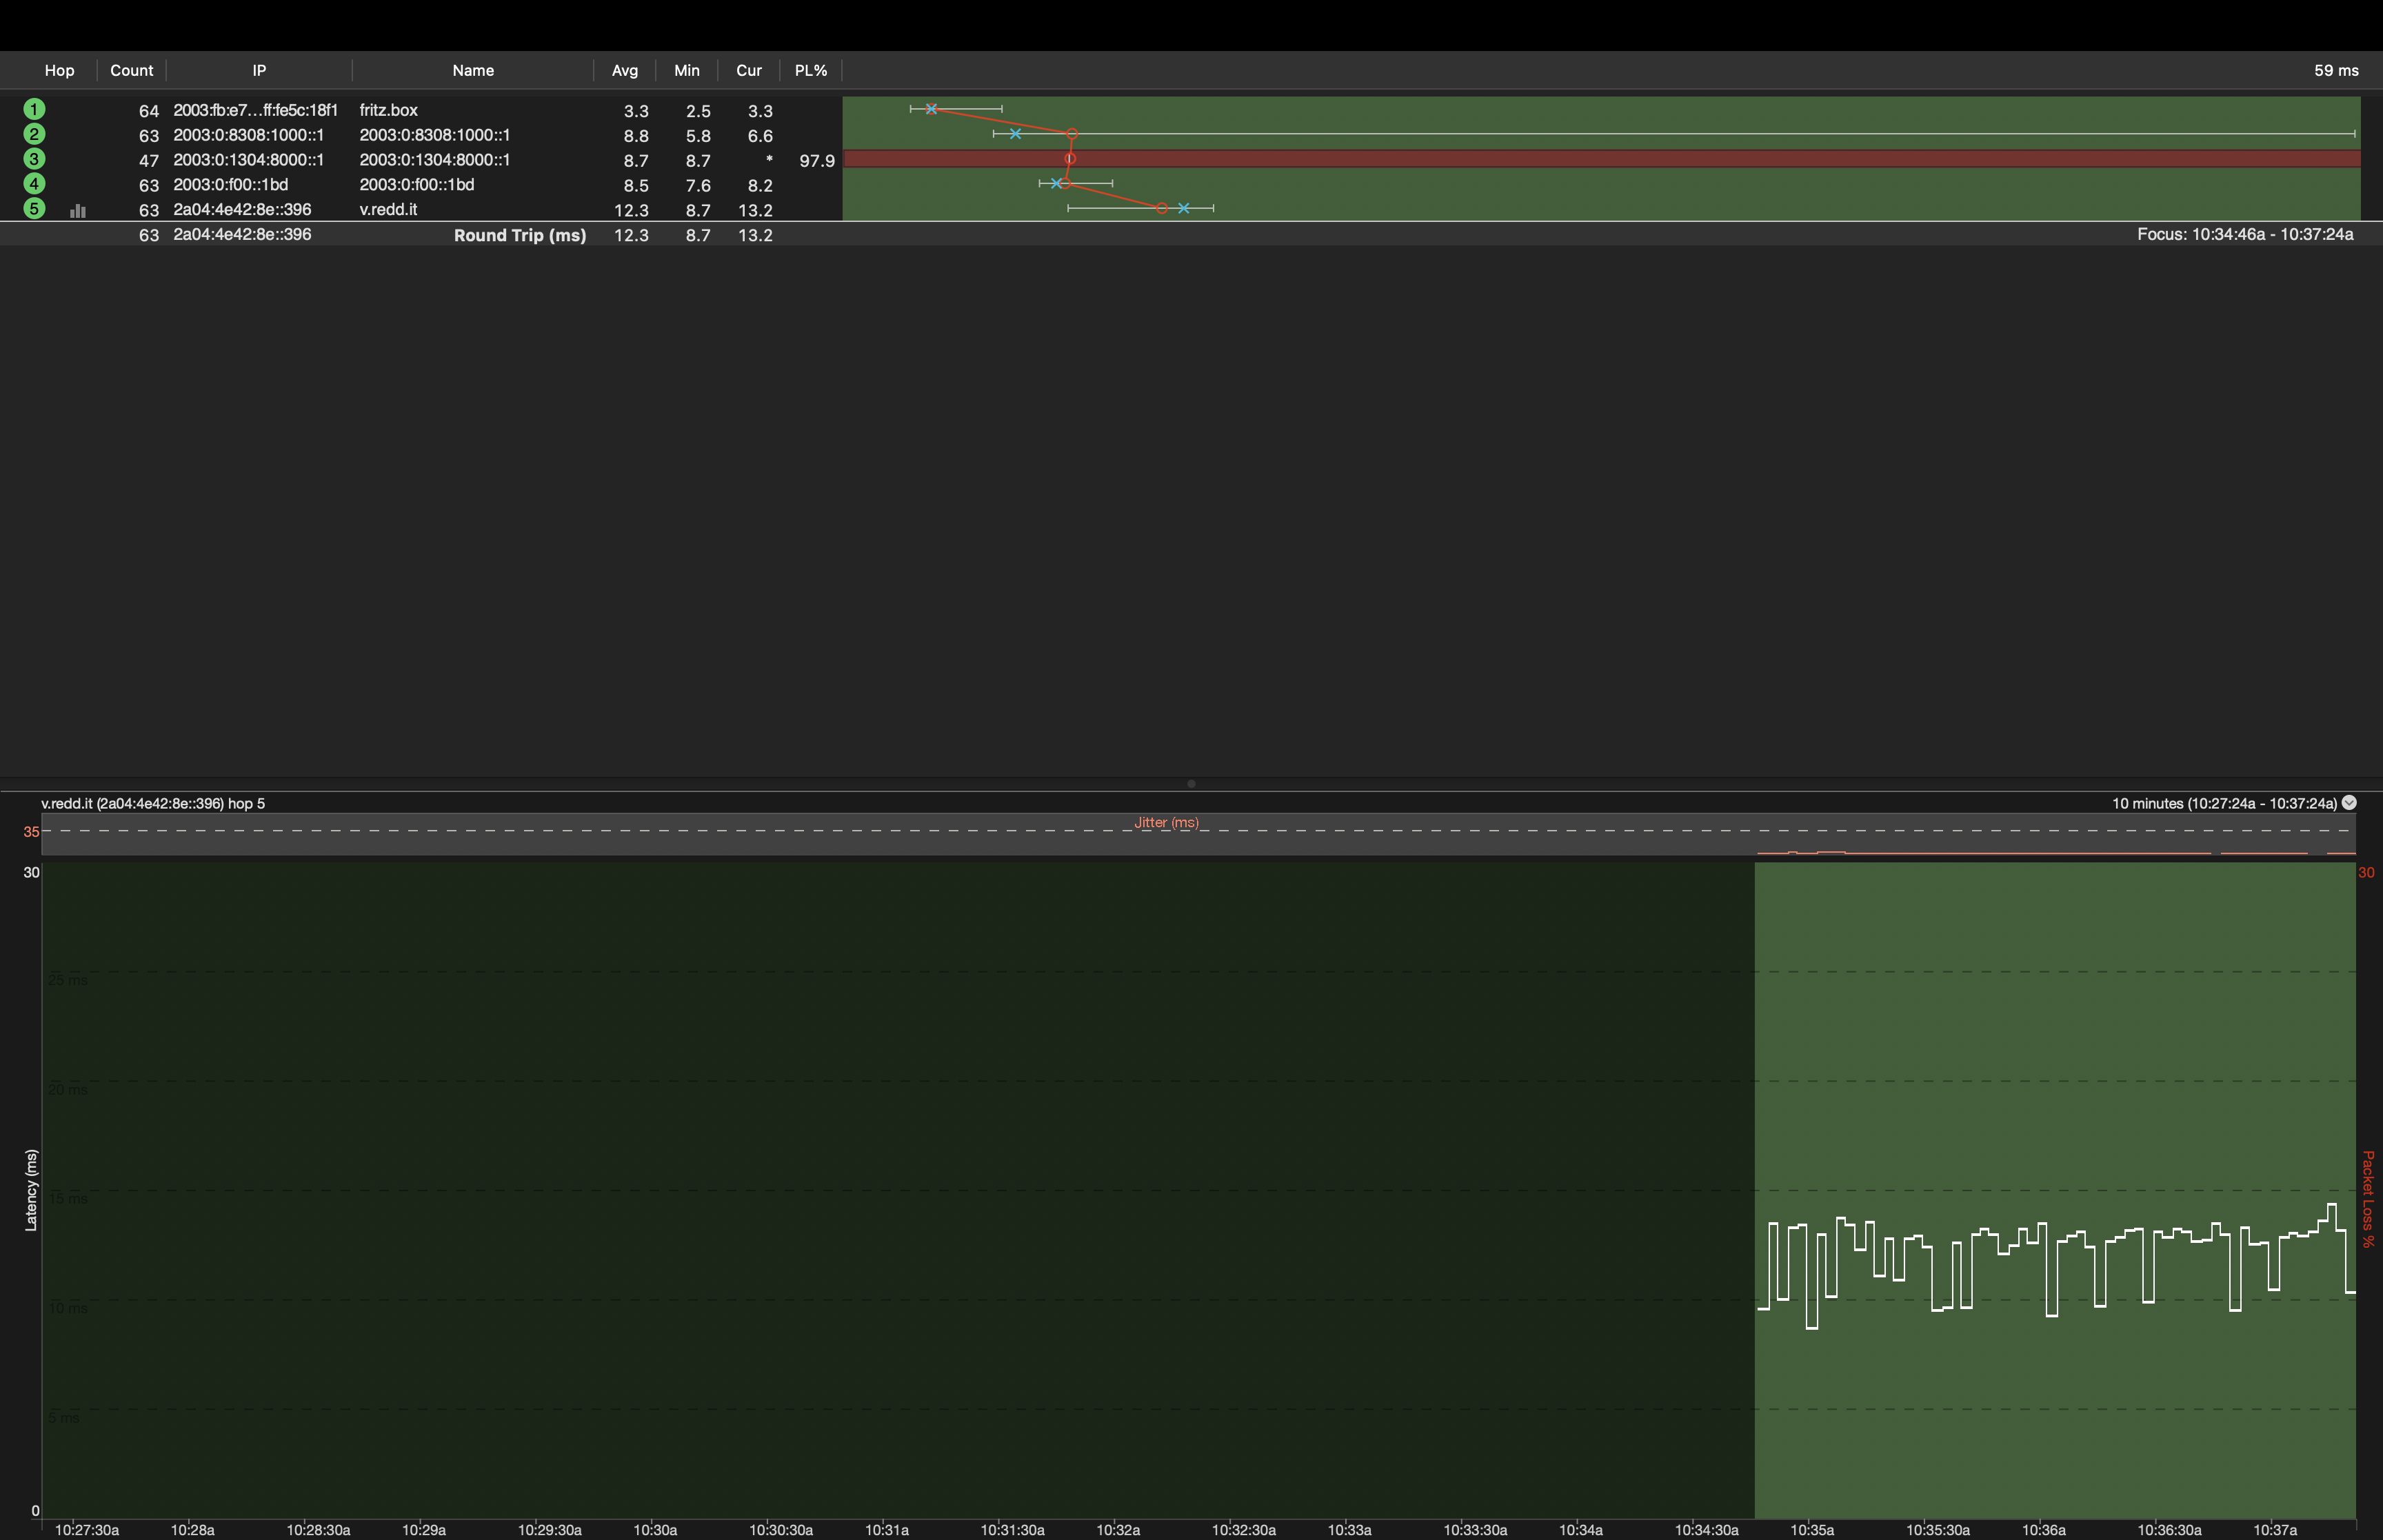The height and width of the screenshot is (1540, 2383).
Task: Click the red latency marker on hop 3 bar
Action: click(1070, 158)
